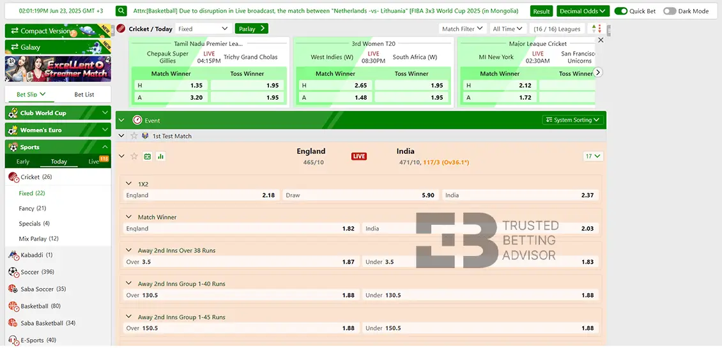Select West Indies (W) A odds 1.48
722x348 pixels.
tap(335, 98)
